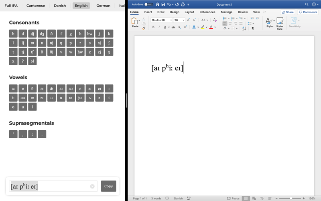Undo the last action in Word
321x201 pixels.
(169, 4)
